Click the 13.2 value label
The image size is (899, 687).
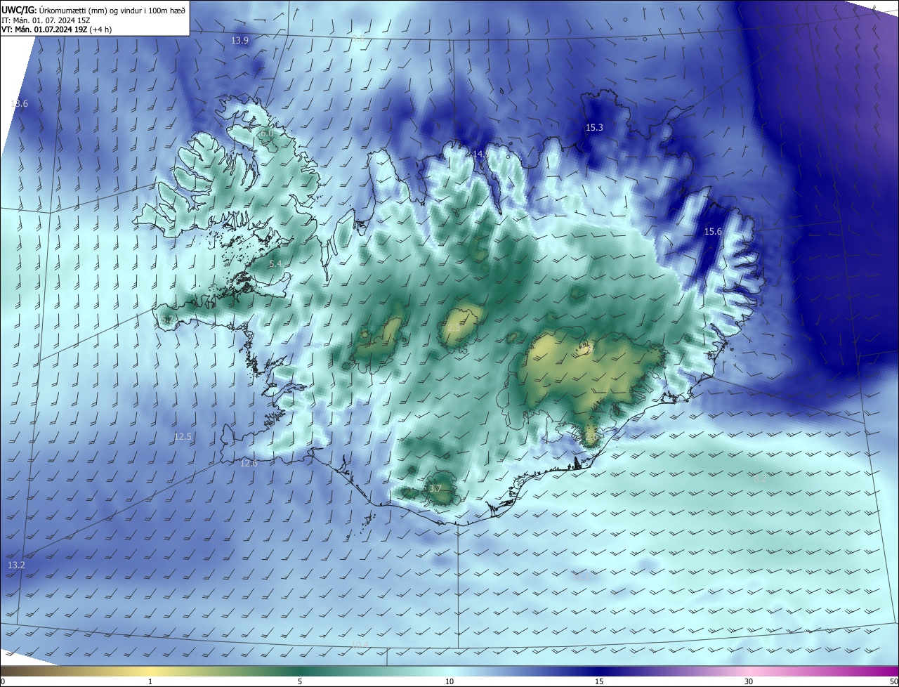click(16, 565)
